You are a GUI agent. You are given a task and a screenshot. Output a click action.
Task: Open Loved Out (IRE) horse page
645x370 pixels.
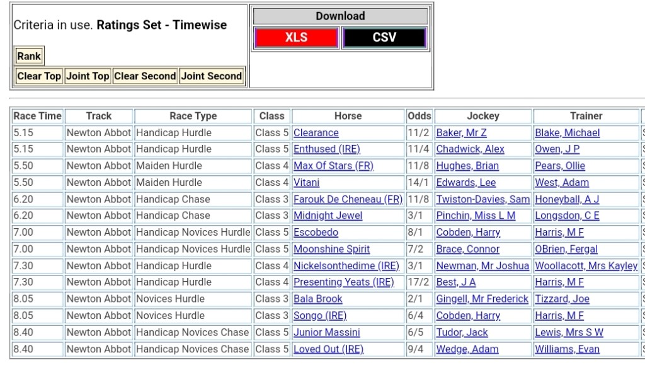(x=329, y=349)
